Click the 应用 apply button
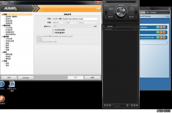 (x=76, y=77)
